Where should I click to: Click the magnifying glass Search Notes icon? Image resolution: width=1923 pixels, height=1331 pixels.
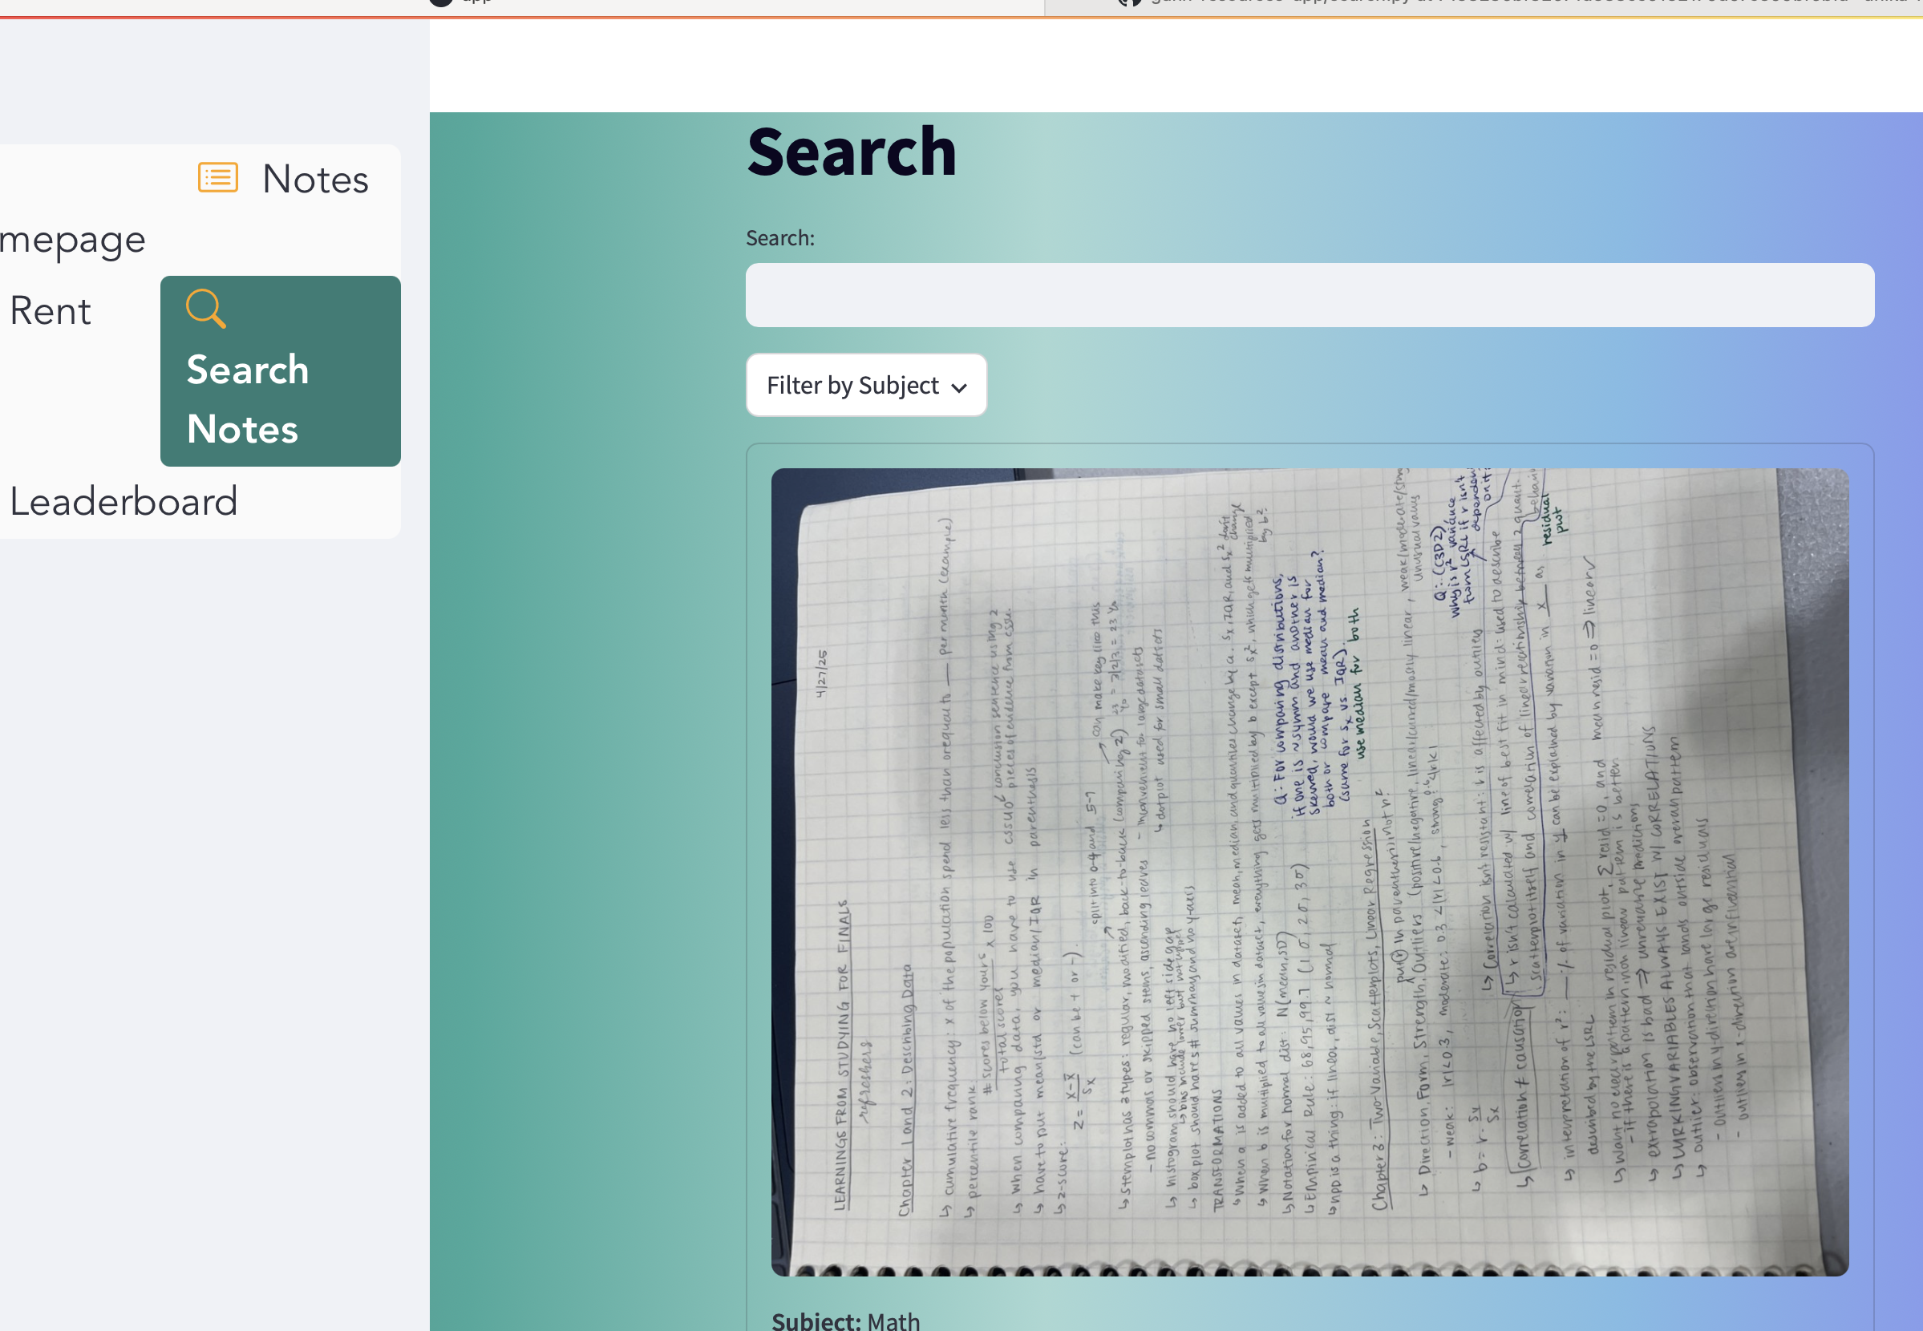205,308
